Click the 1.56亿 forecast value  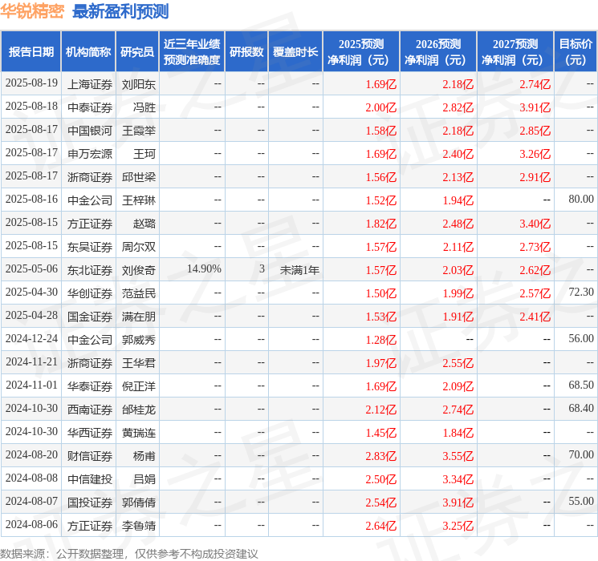381,177
